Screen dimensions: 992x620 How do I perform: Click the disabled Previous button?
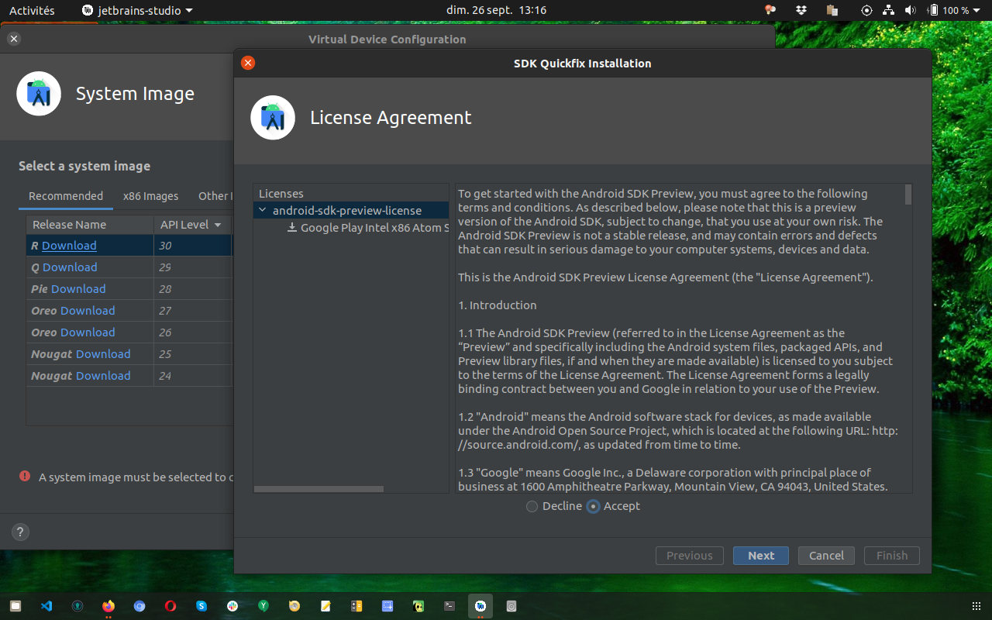click(690, 556)
